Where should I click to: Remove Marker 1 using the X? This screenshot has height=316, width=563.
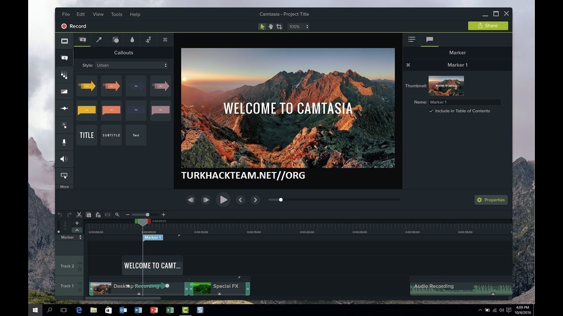(408, 65)
